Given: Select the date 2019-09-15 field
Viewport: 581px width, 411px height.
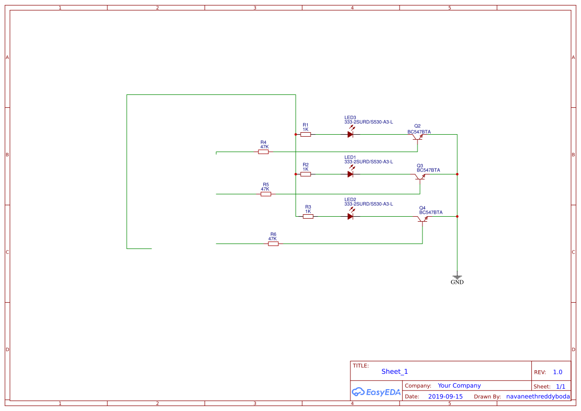Looking at the screenshot, I should click(445, 396).
